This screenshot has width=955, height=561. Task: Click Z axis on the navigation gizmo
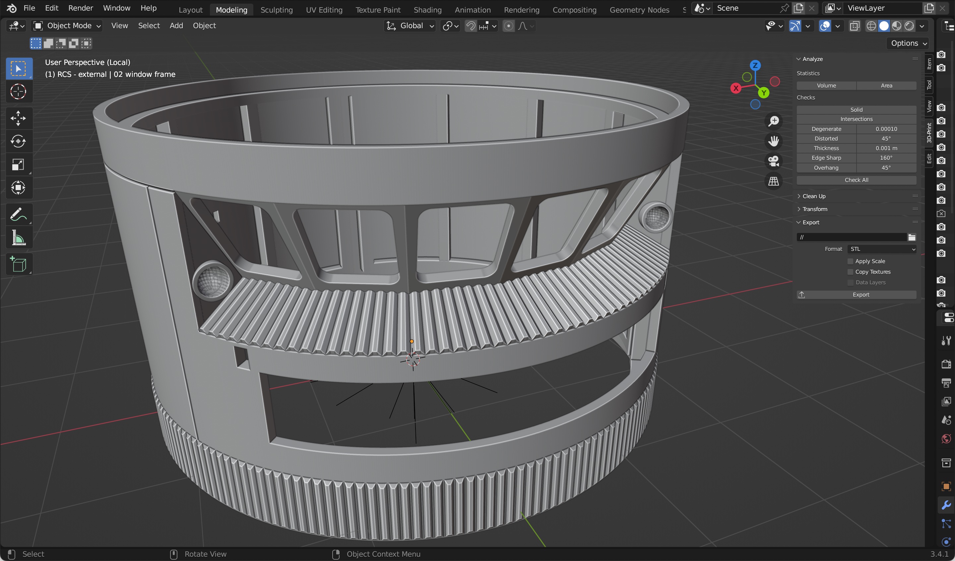click(x=755, y=65)
